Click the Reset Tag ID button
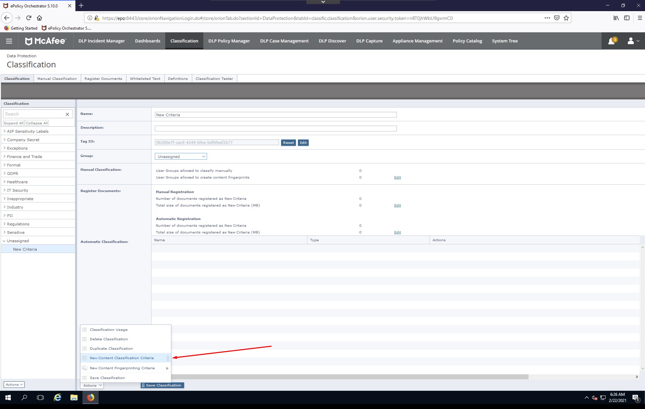Viewport: 645px width, 409px height. 288,143
